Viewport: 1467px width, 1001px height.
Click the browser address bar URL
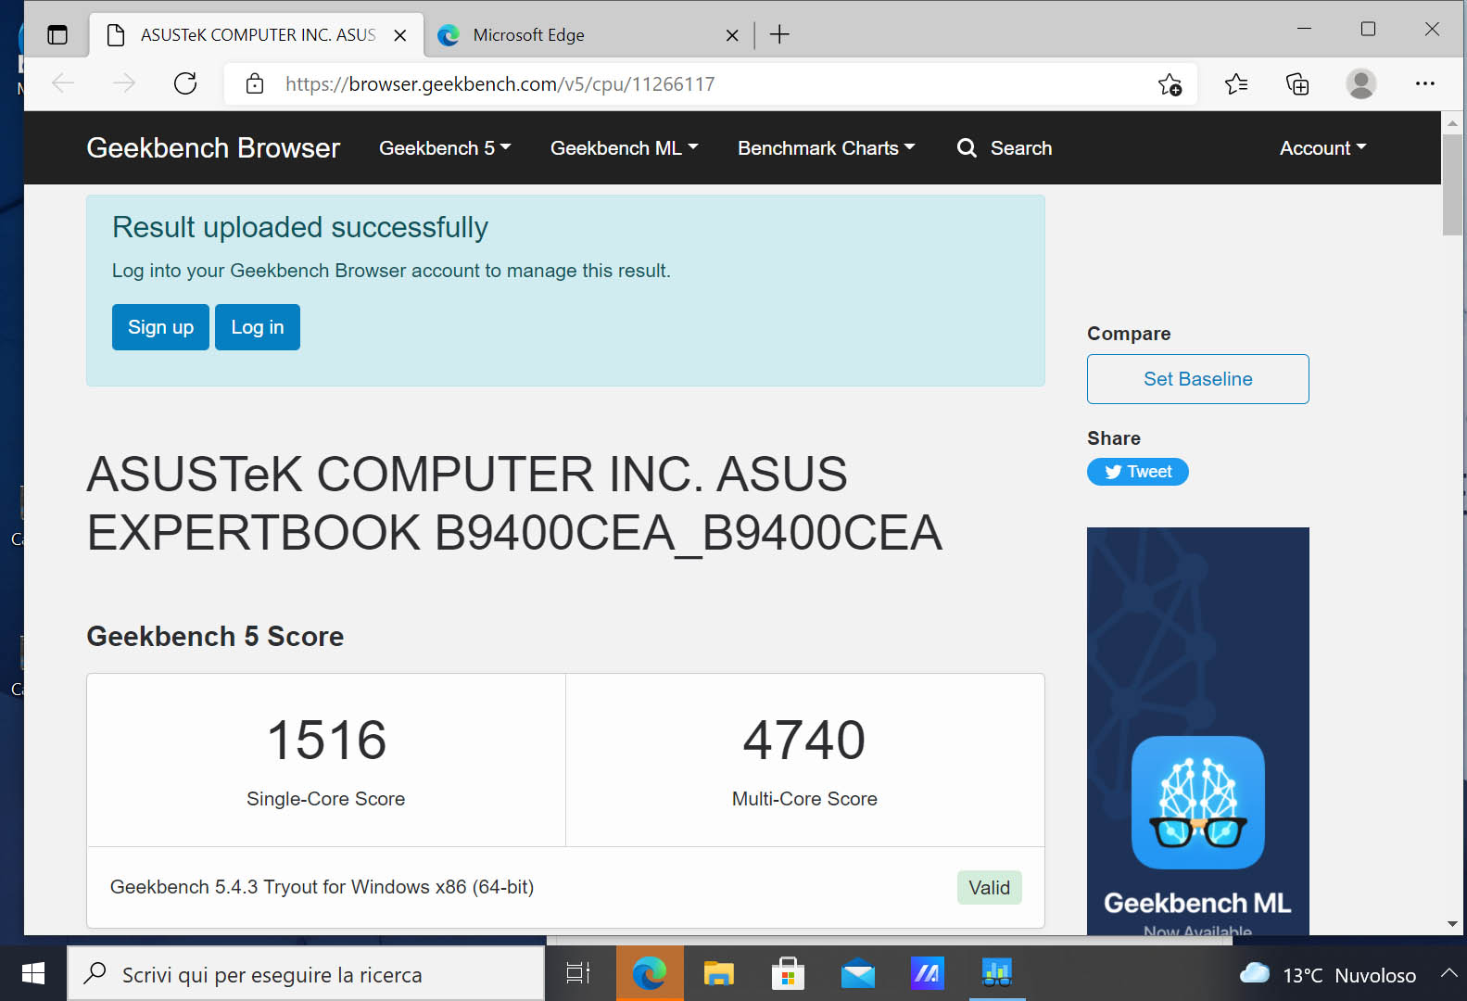[x=500, y=84]
